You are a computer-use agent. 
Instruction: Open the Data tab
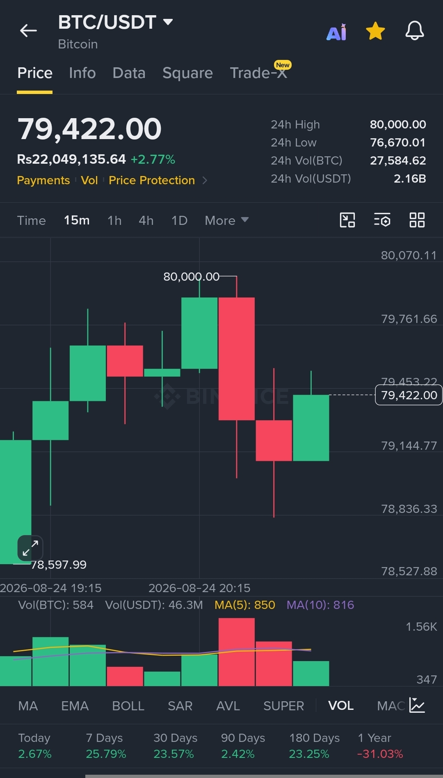129,73
